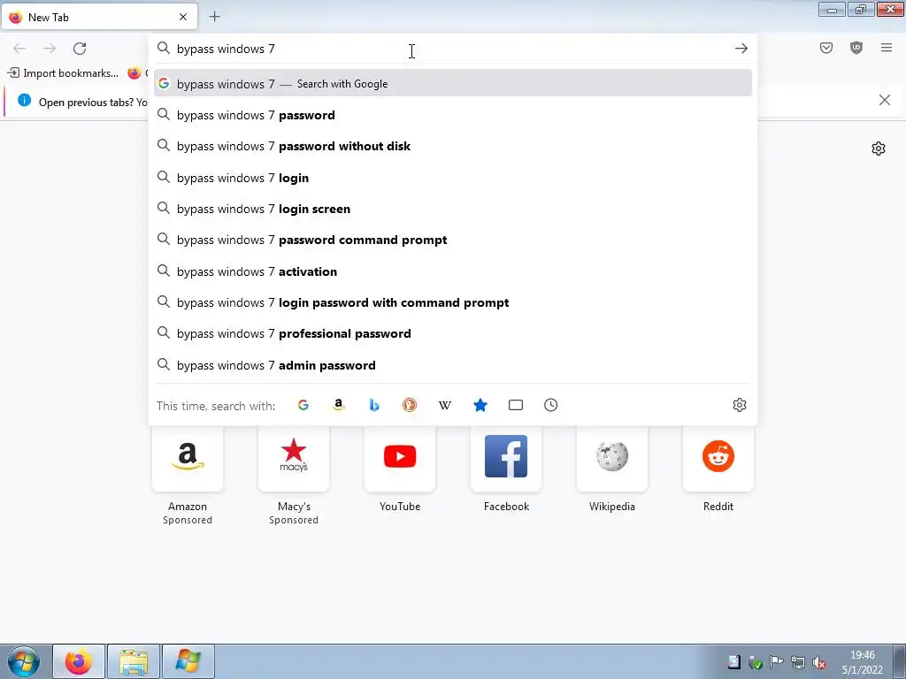Open a new tab with plus button
This screenshot has height=679, width=906.
214,17
